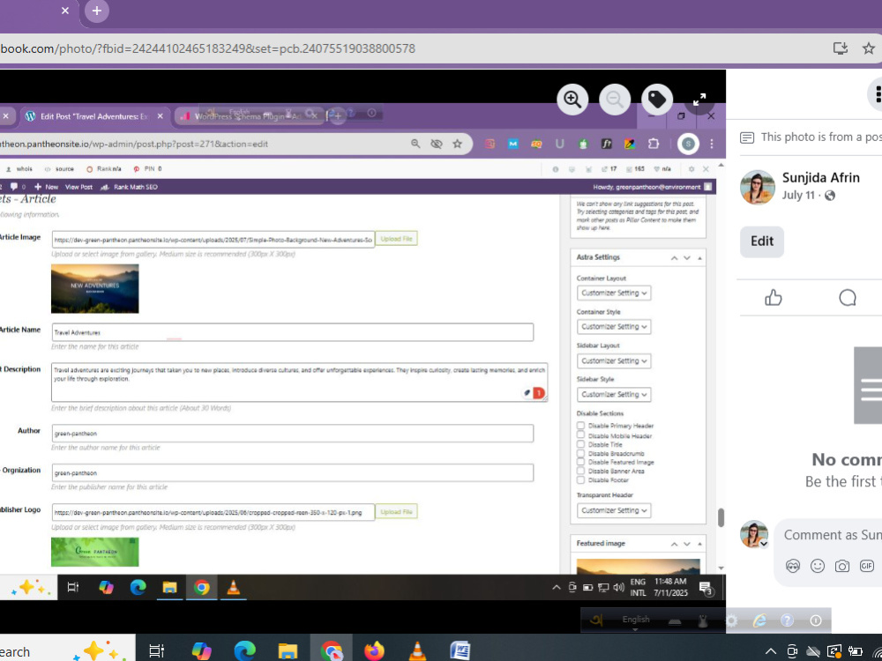Open Avro toolbar settings gear
Image resolution: width=882 pixels, height=661 pixels.
coord(731,620)
